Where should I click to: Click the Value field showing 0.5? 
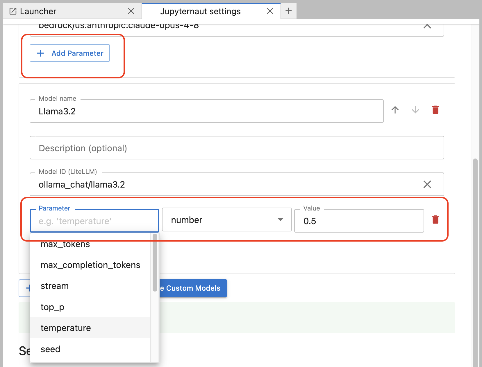click(x=359, y=221)
